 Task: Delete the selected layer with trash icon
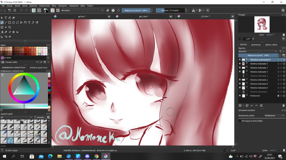point(284,106)
